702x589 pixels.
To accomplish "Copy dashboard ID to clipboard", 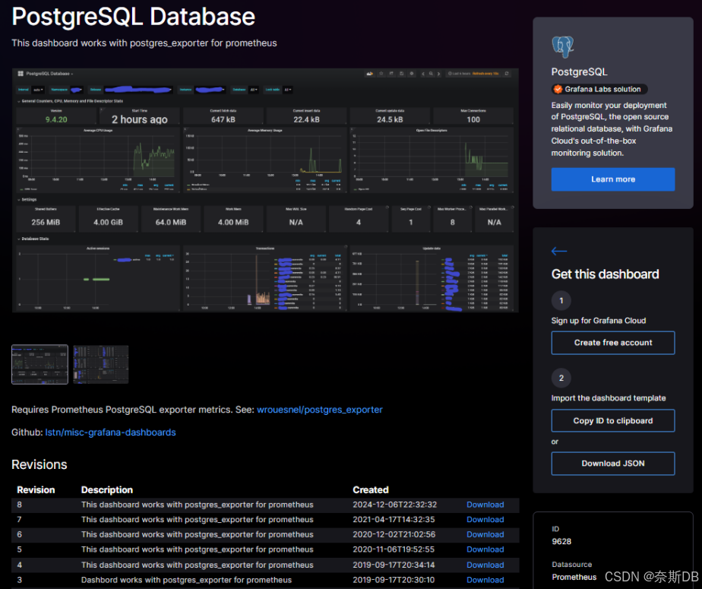I will [613, 420].
